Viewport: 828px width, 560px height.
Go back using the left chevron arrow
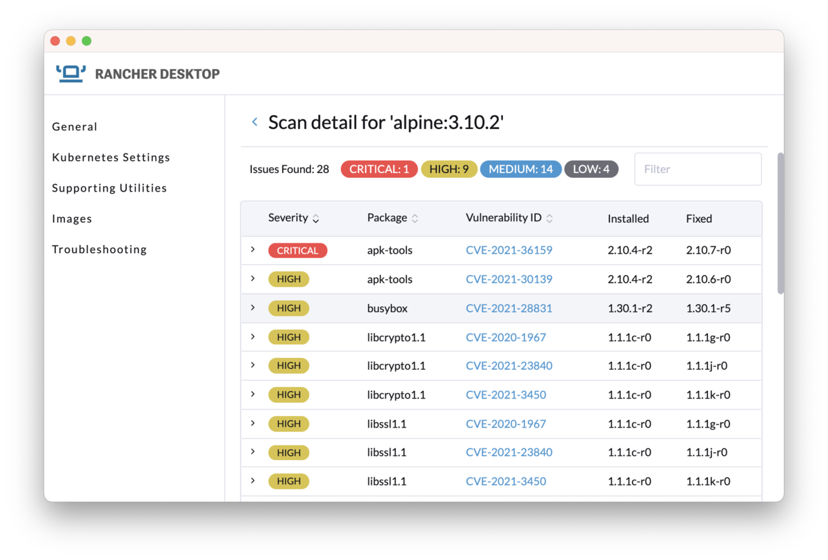pos(255,122)
